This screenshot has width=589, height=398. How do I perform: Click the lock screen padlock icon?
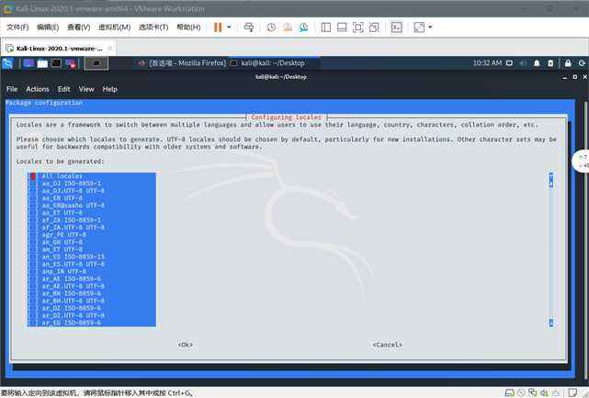(x=568, y=63)
